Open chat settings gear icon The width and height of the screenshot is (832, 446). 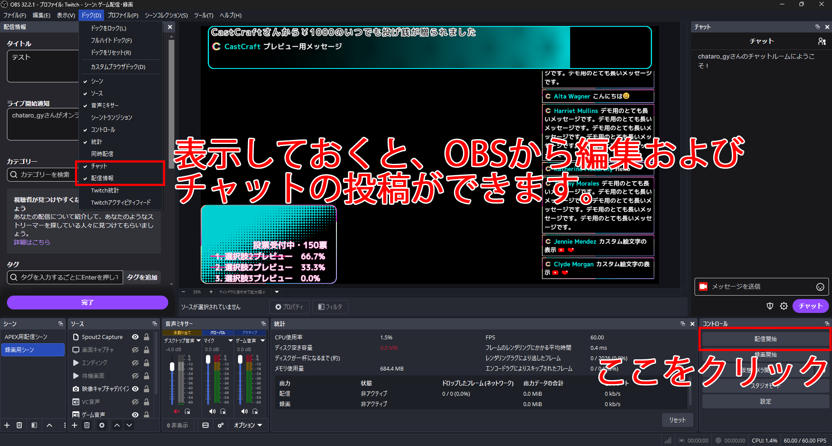[x=784, y=306]
